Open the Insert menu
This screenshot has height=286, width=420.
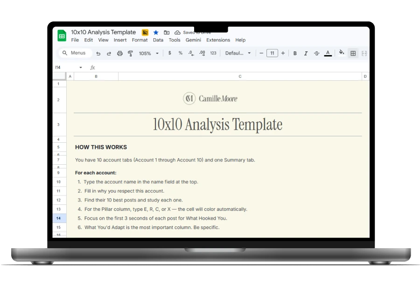coord(120,40)
